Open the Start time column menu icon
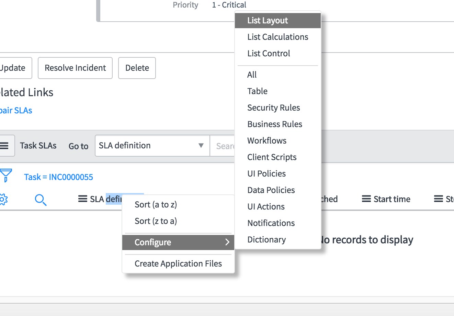The width and height of the screenshot is (454, 316). click(366, 199)
